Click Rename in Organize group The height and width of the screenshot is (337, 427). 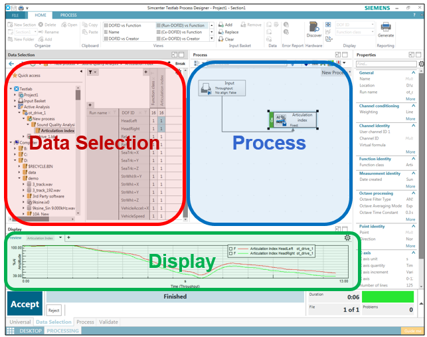click(x=48, y=32)
